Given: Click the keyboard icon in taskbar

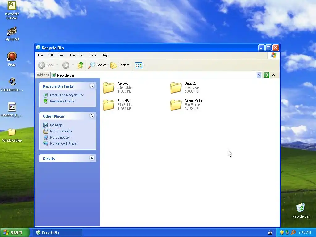Looking at the screenshot, I should tap(270, 233).
